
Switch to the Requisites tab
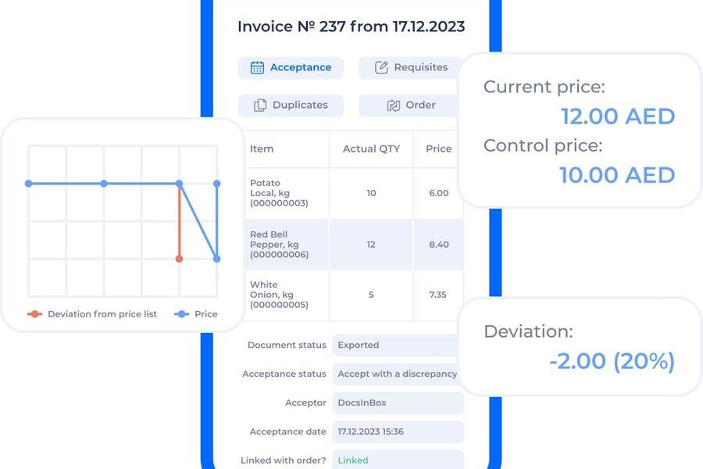click(407, 67)
